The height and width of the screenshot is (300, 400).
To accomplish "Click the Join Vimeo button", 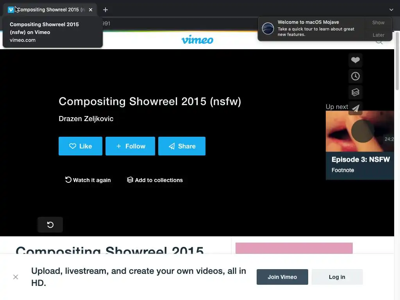I will pyautogui.click(x=282, y=277).
